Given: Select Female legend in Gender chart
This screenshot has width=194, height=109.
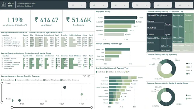Looking at the screenshot, I should 189,99.
